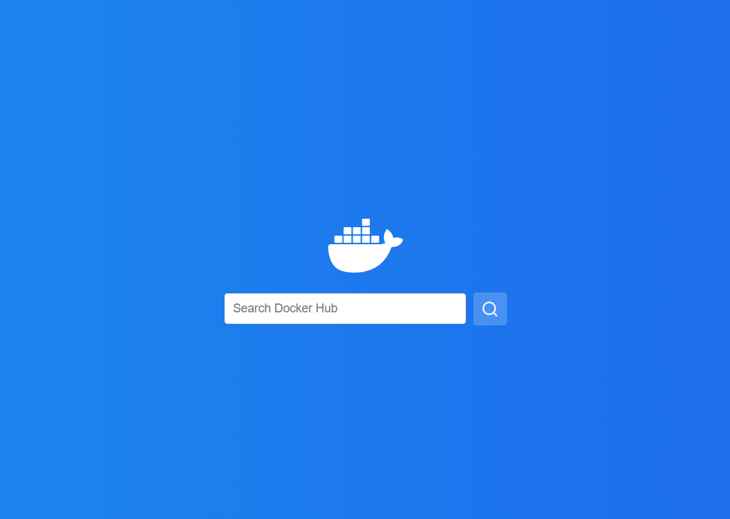Focus the Search Docker Hub input field

tap(345, 309)
